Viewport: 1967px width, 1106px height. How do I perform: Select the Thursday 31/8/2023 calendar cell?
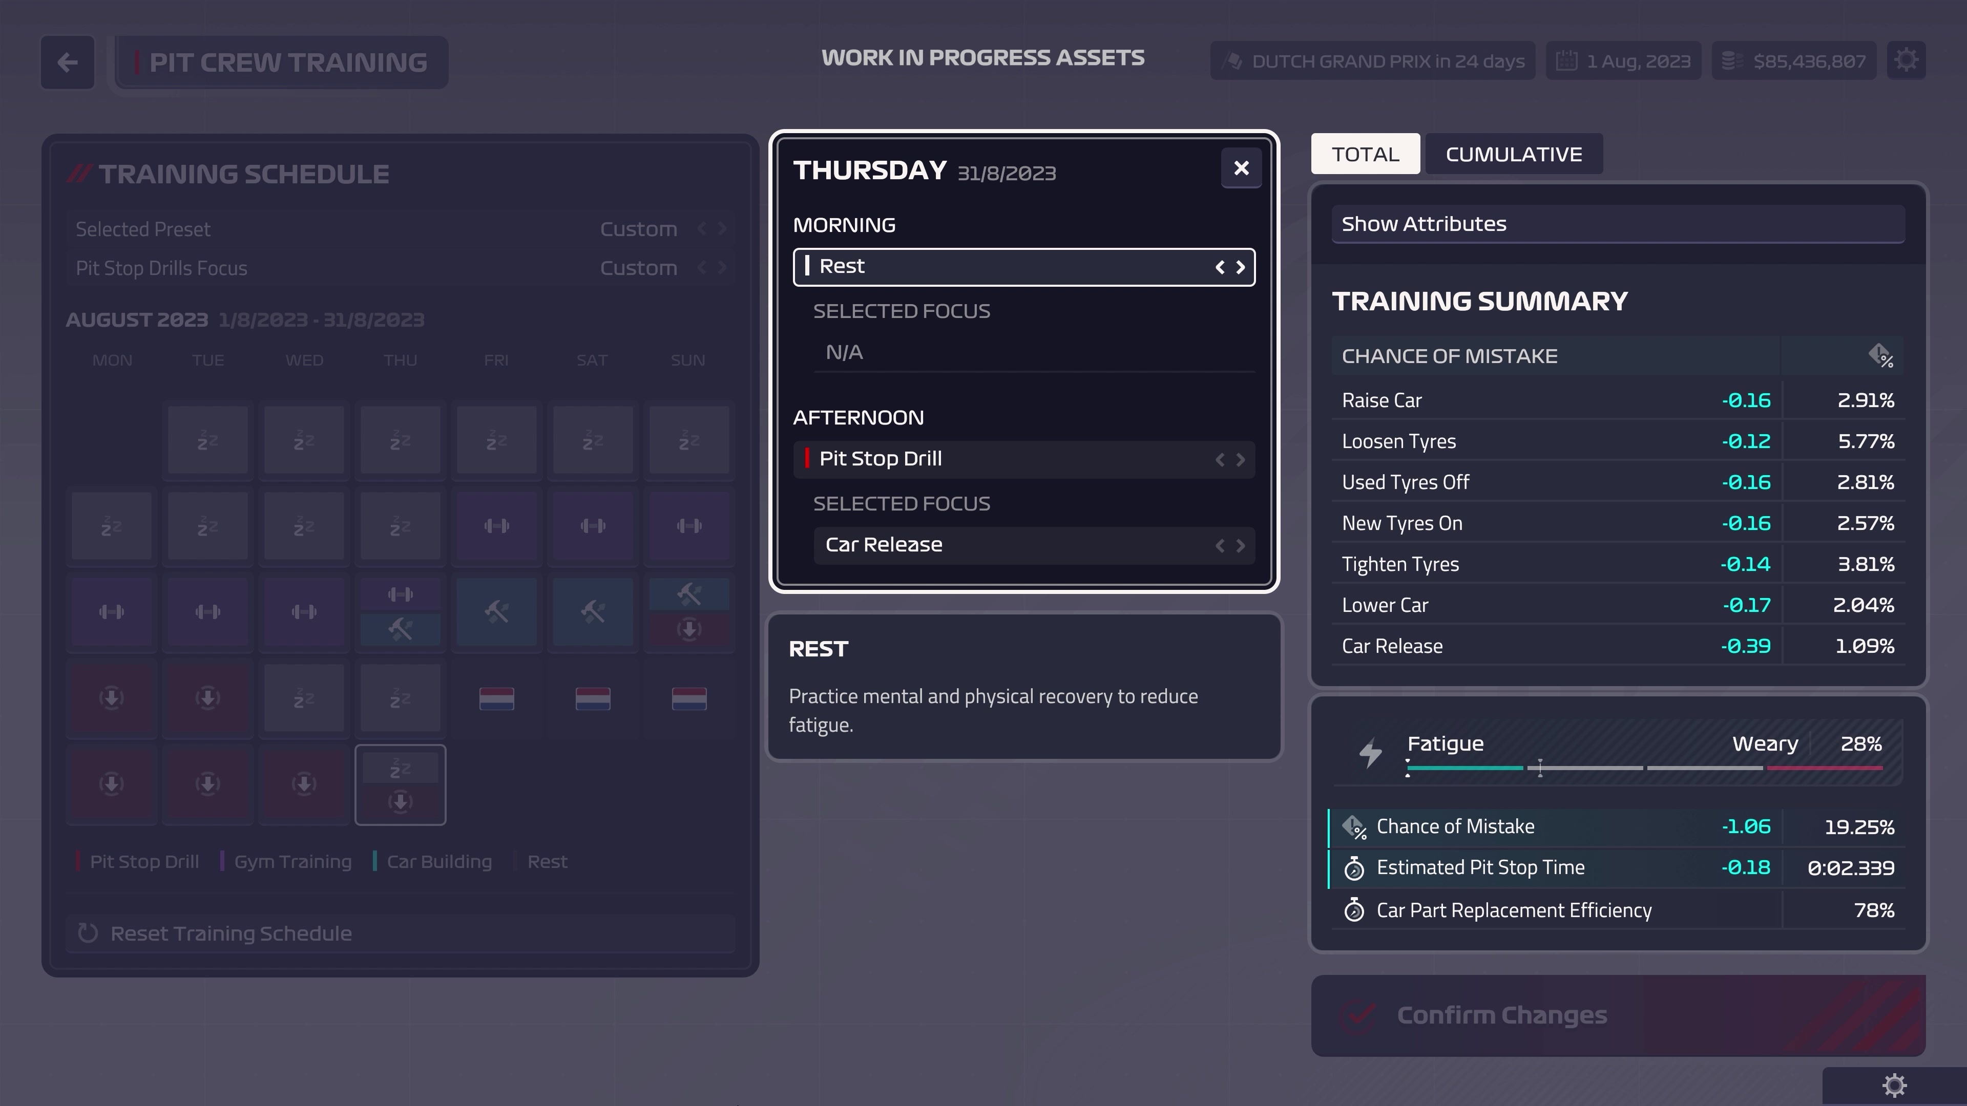pyautogui.click(x=400, y=783)
